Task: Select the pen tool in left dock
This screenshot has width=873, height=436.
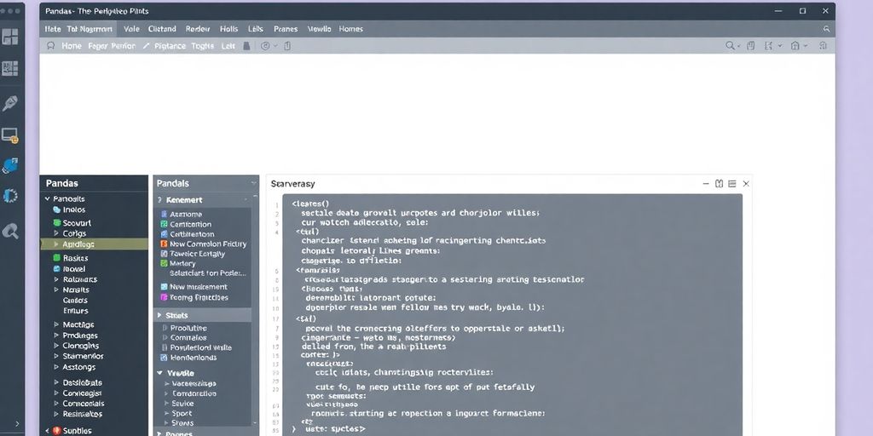Action: pos(9,103)
